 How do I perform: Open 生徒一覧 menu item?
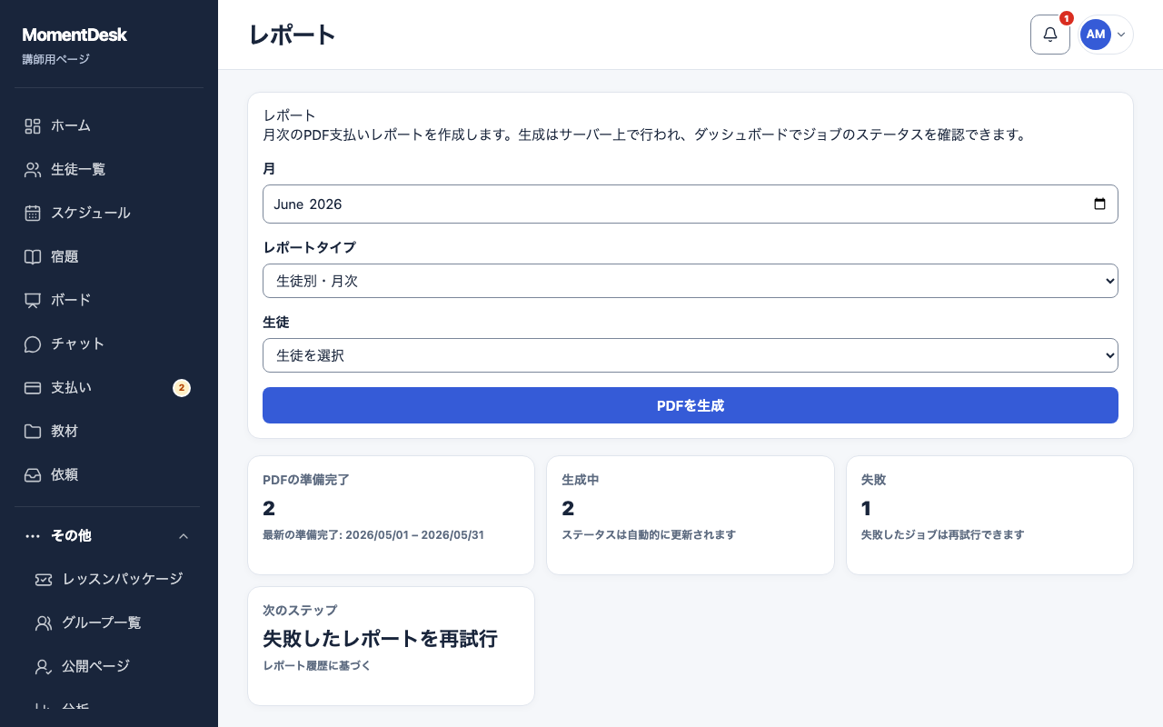coord(109,170)
